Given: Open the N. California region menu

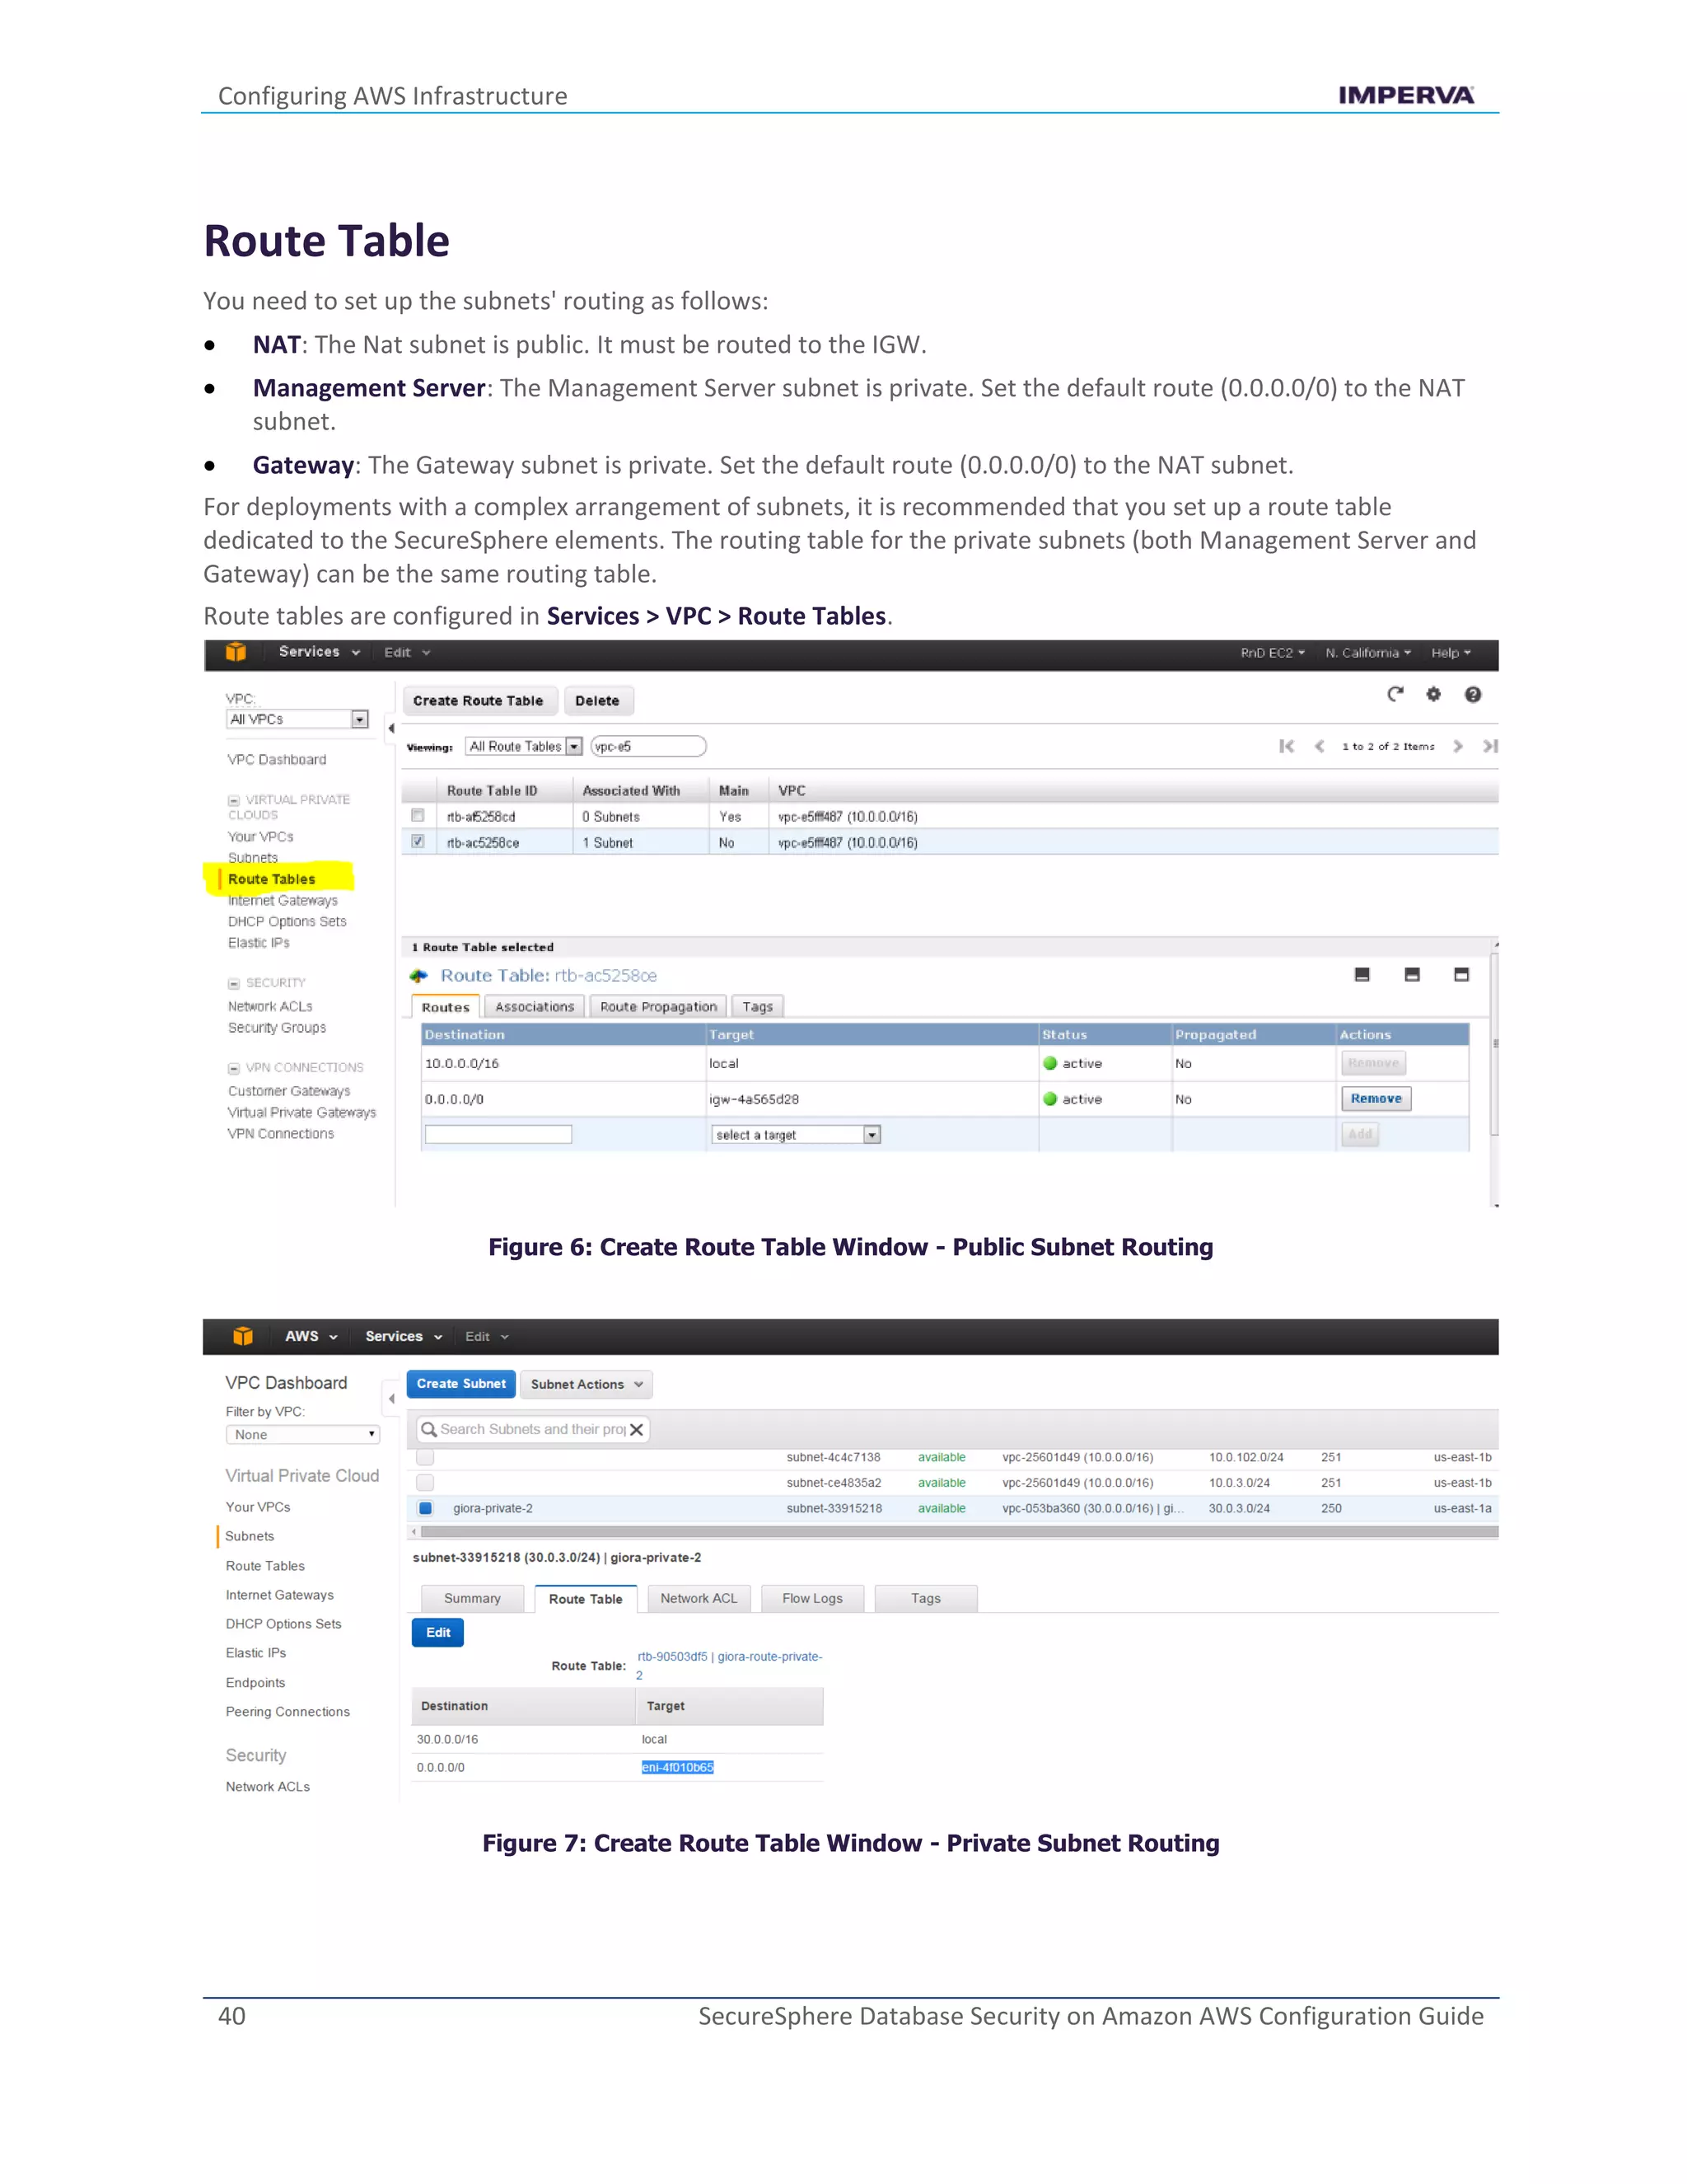Looking at the screenshot, I should (1368, 653).
